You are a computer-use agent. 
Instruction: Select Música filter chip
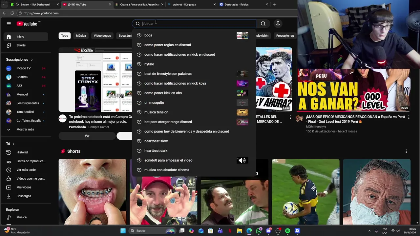pyautogui.click(x=81, y=36)
